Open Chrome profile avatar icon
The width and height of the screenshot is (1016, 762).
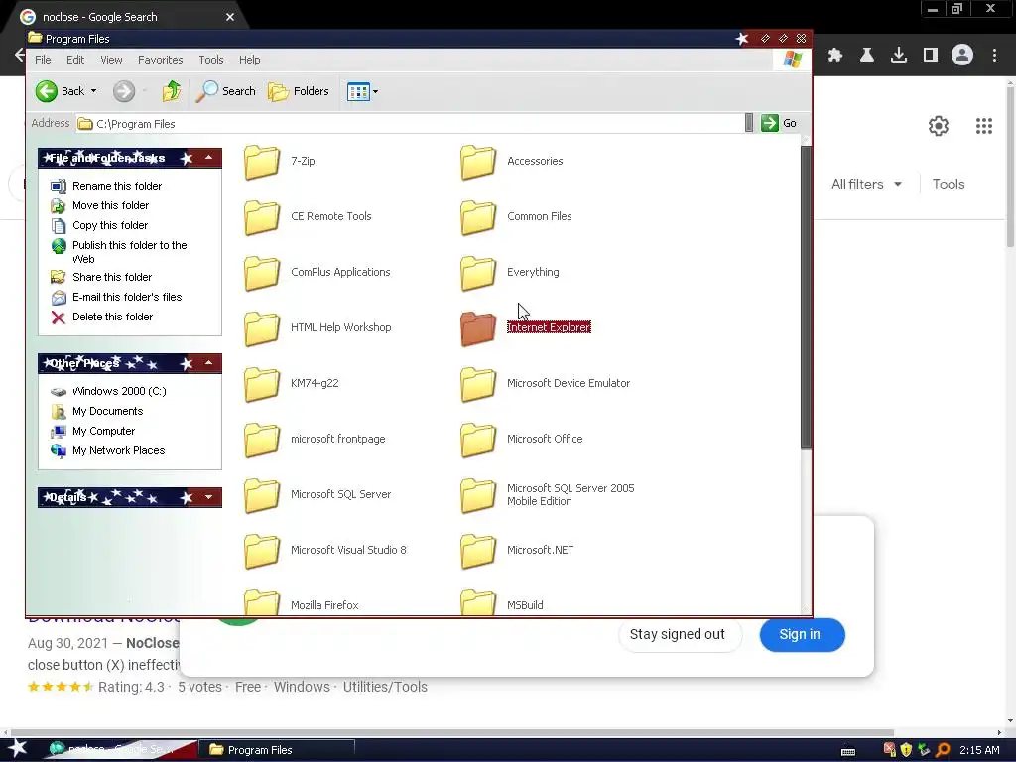(x=962, y=56)
